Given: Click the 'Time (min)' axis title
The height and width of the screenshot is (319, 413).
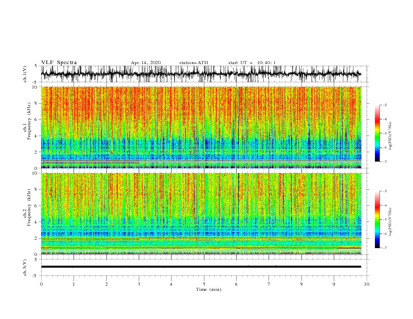Looking at the screenshot, I should (209, 289).
